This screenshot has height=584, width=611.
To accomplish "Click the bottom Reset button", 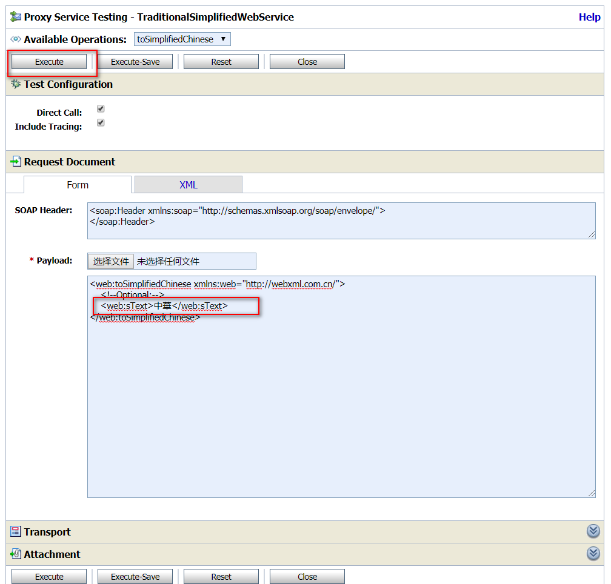I will click(x=221, y=576).
